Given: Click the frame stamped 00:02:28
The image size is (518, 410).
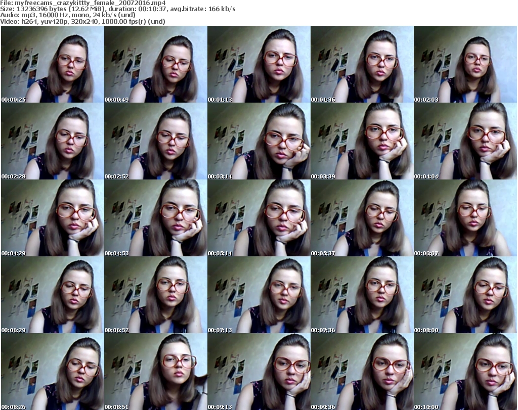Looking at the screenshot, I should click(53, 141).
